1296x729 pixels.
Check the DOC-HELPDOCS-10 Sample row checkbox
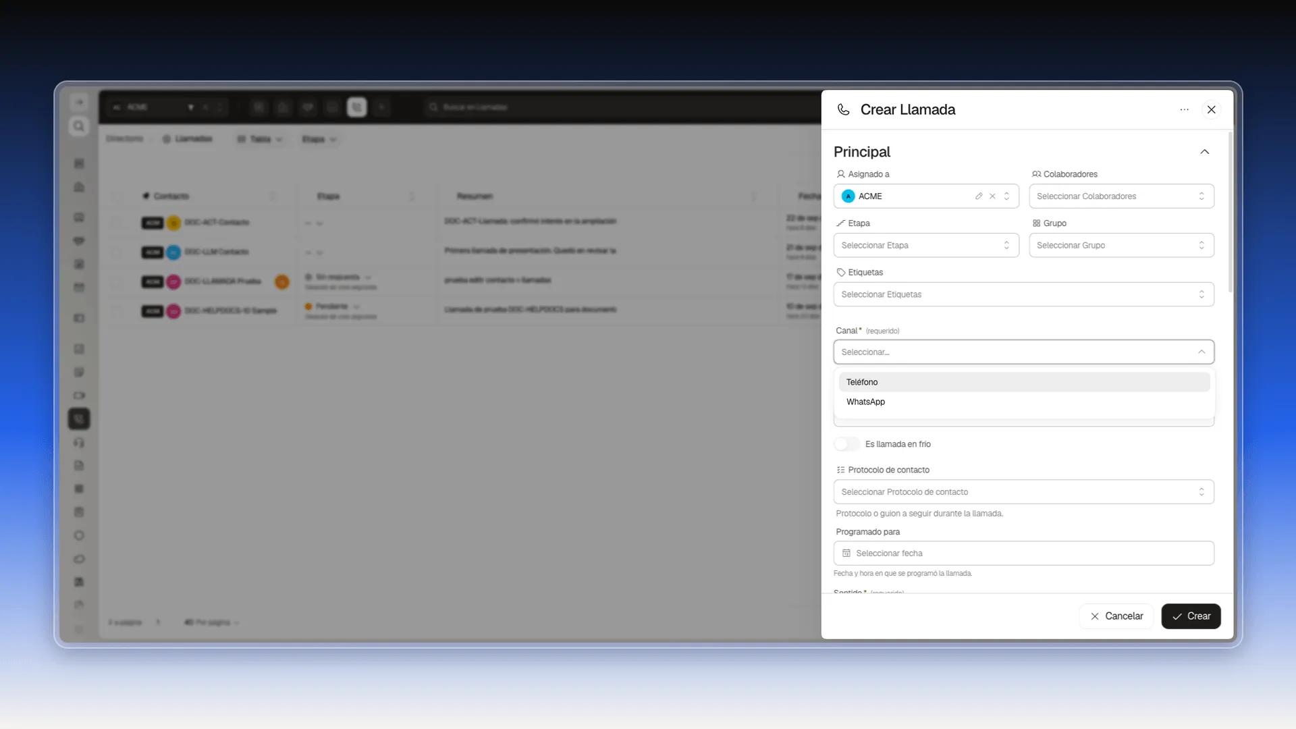[117, 311]
